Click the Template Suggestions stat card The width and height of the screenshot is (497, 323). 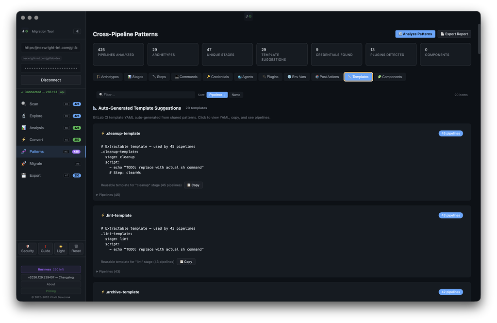point(282,54)
